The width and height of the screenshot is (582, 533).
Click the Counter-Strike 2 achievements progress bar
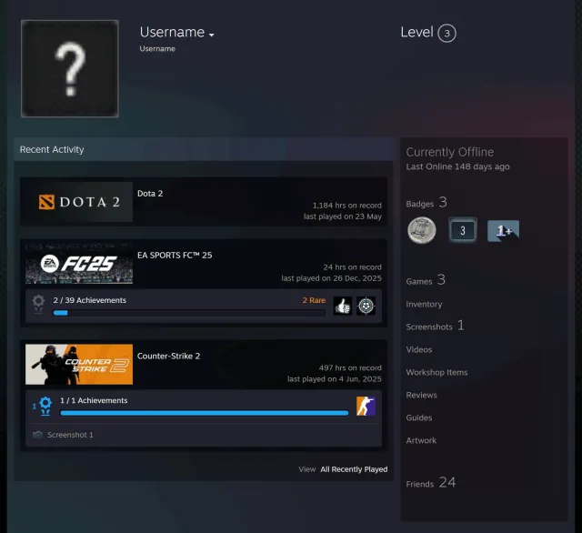(205, 413)
